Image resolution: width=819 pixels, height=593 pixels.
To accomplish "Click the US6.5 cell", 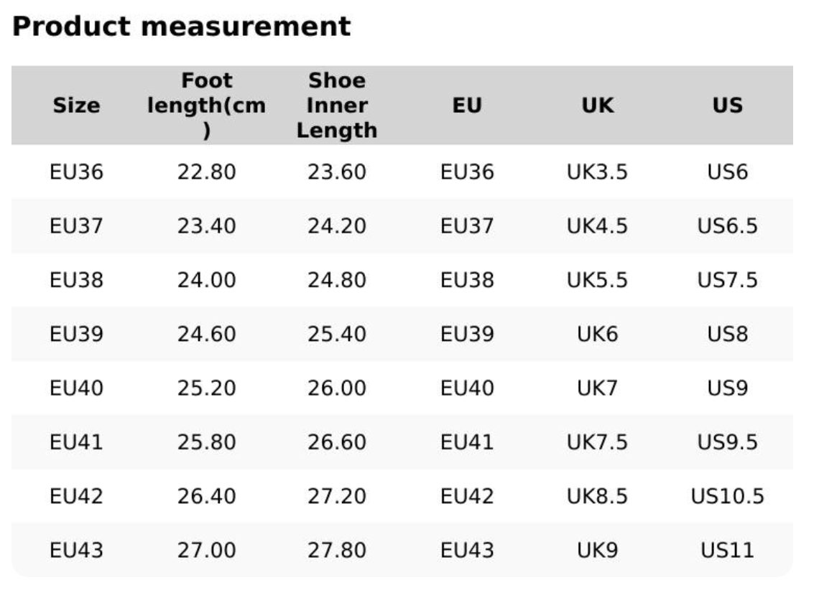I will 727,226.
